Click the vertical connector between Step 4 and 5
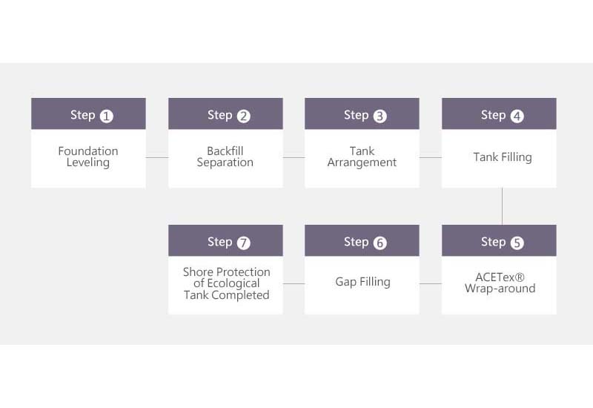The image size is (593, 408). point(503,206)
